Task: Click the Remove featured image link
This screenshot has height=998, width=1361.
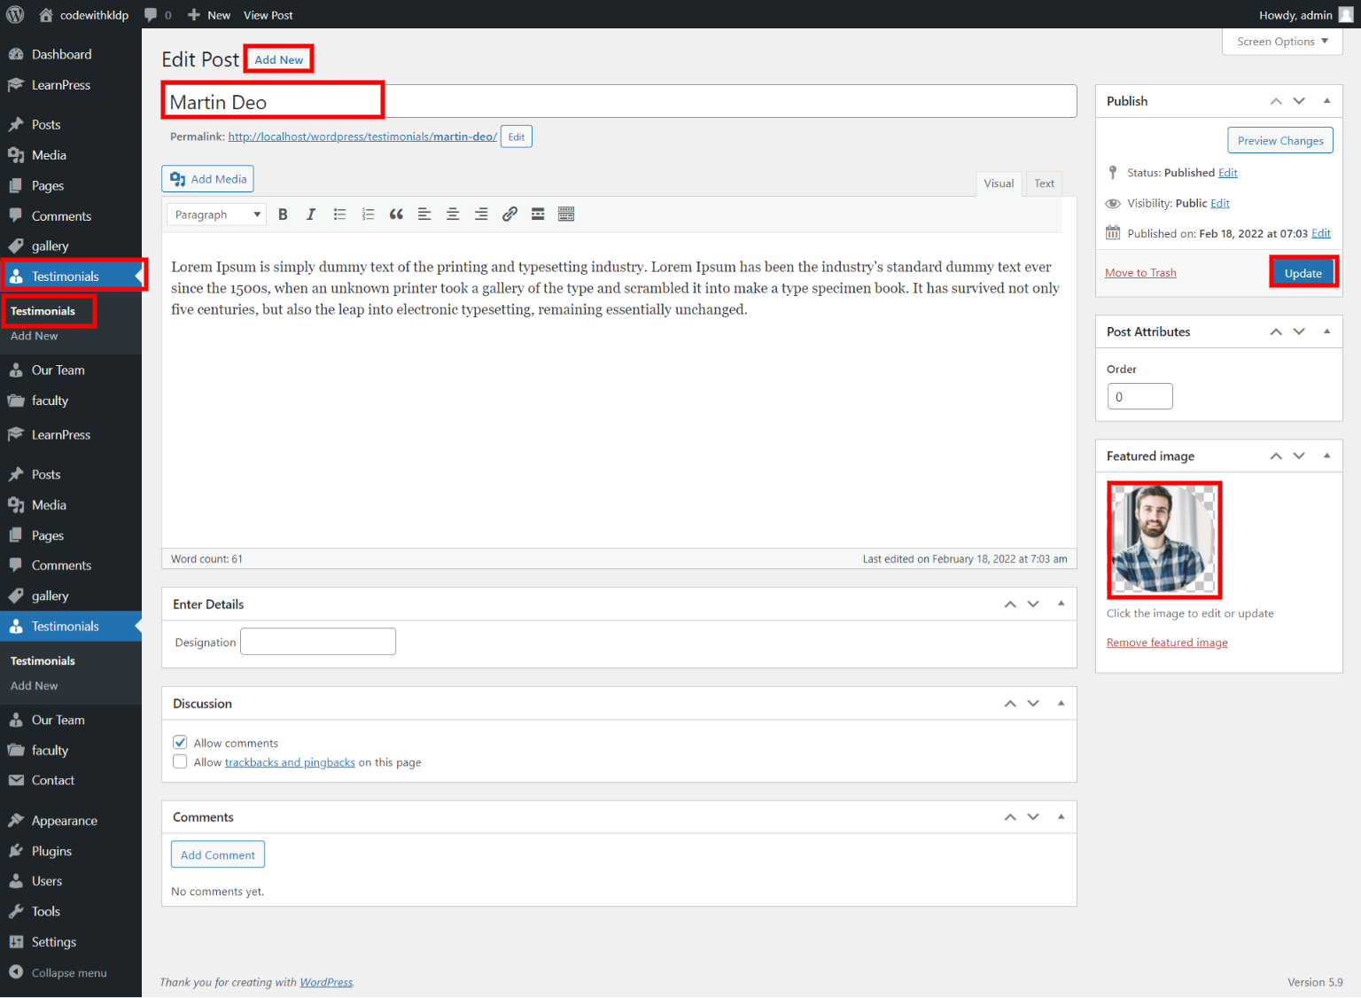Action: coord(1167,643)
